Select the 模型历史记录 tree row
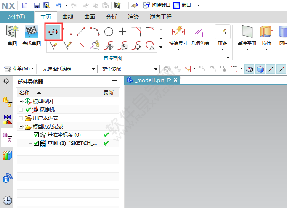The height and width of the screenshot is (208, 287). point(68,126)
